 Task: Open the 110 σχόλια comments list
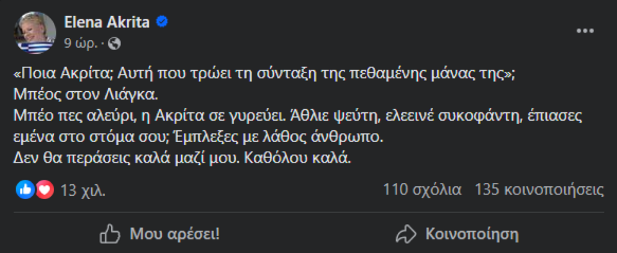422,190
